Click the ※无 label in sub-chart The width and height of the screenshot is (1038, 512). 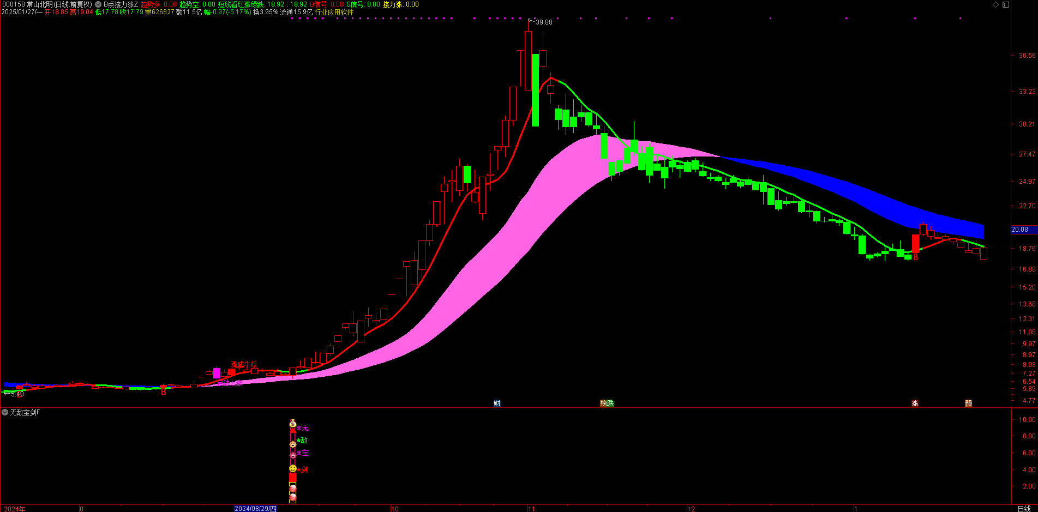coord(303,428)
